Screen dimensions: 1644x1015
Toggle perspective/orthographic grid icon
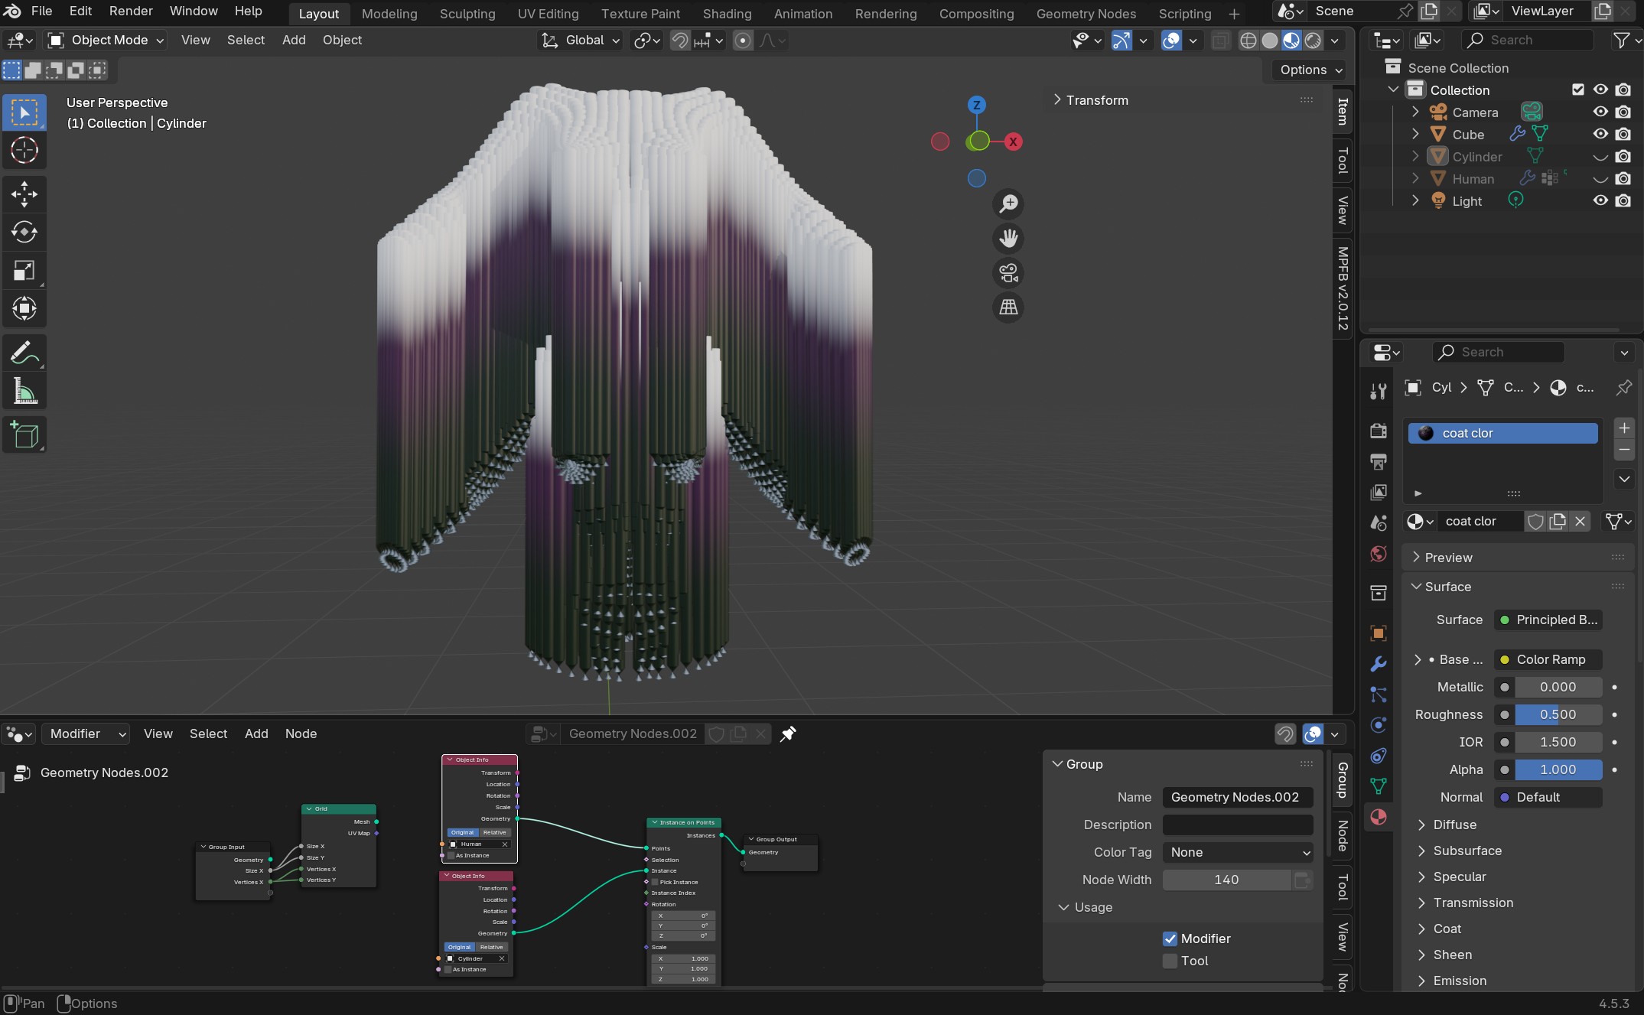point(1008,307)
